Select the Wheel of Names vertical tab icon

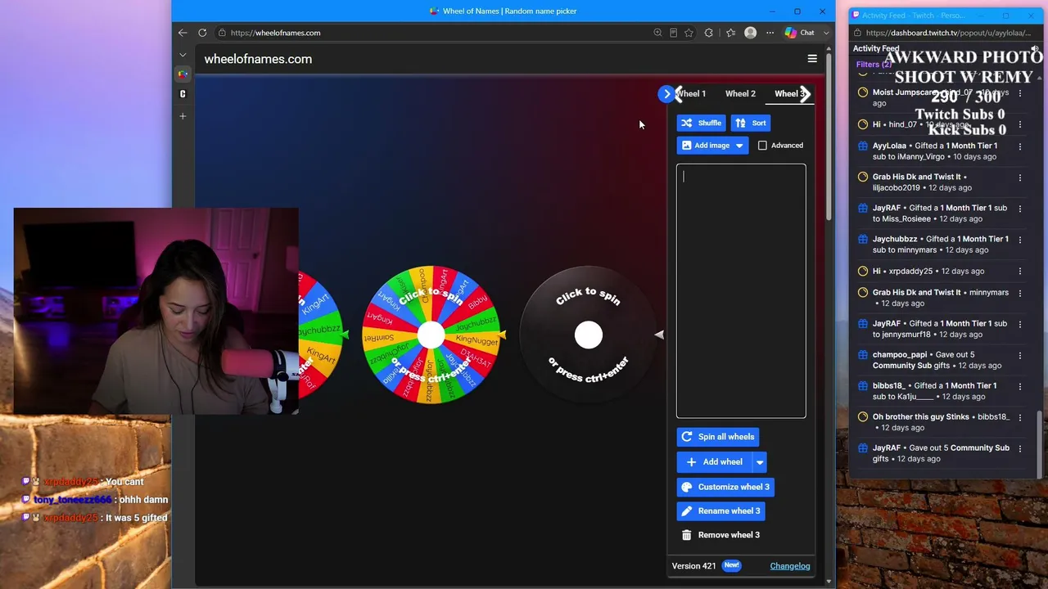183,74
